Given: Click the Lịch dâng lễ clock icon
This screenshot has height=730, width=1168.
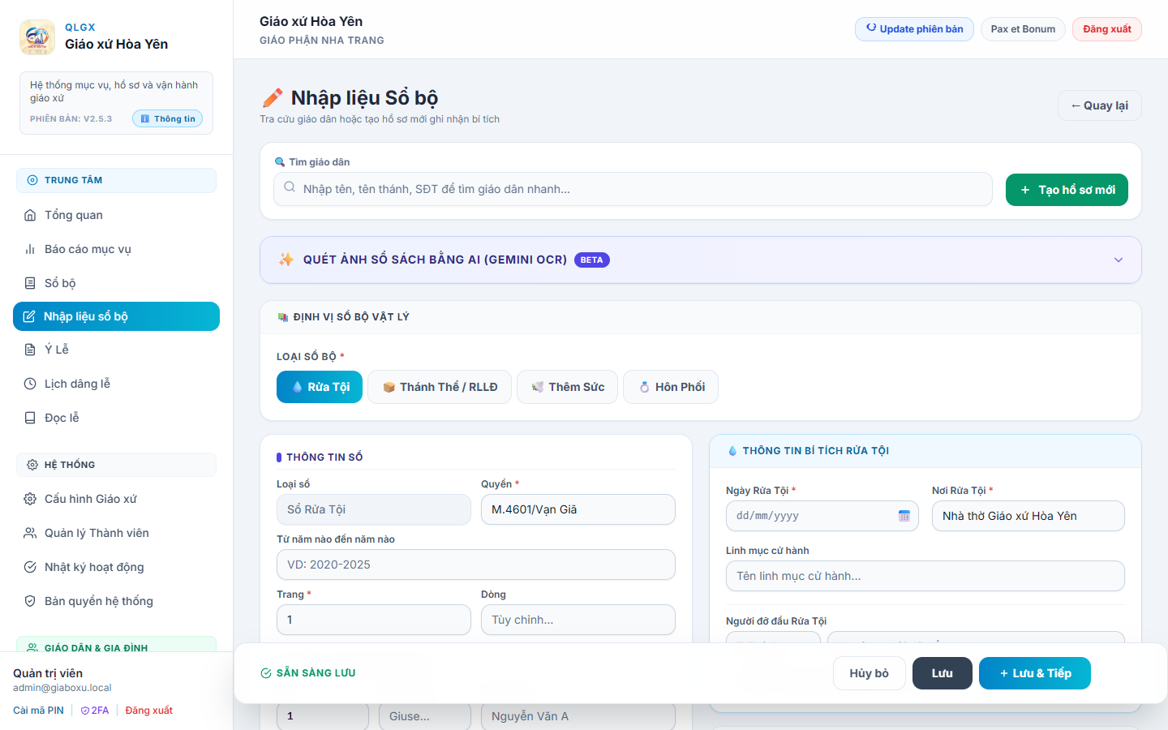Looking at the screenshot, I should [30, 384].
